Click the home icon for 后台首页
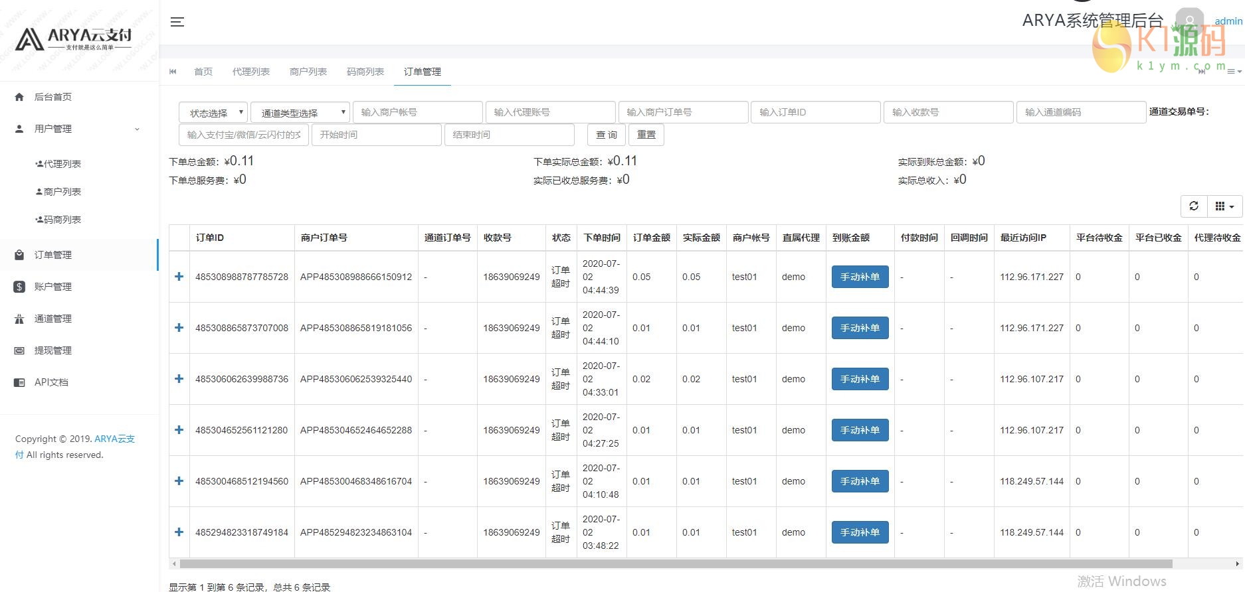The image size is (1245, 592). point(19,97)
